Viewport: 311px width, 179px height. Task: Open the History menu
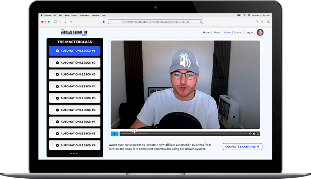coord(74,15)
